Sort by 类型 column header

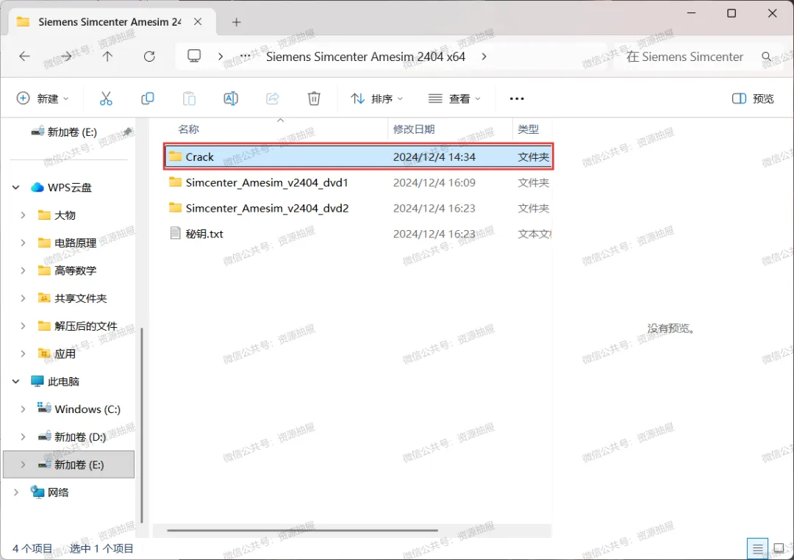(528, 129)
